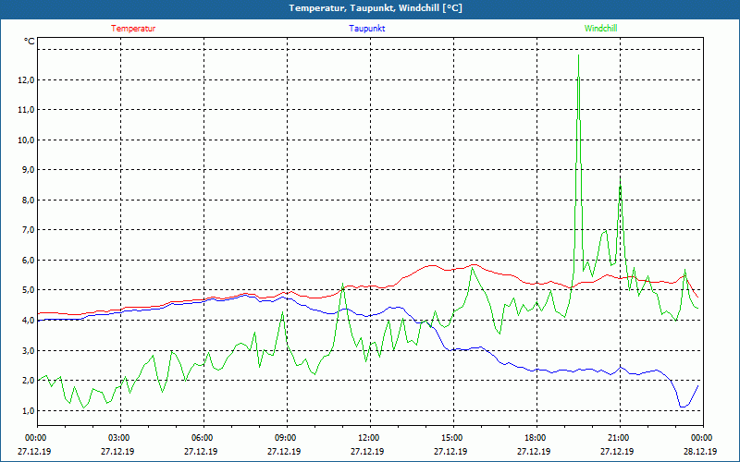Click the 4,0 y-axis value

(x=28, y=320)
